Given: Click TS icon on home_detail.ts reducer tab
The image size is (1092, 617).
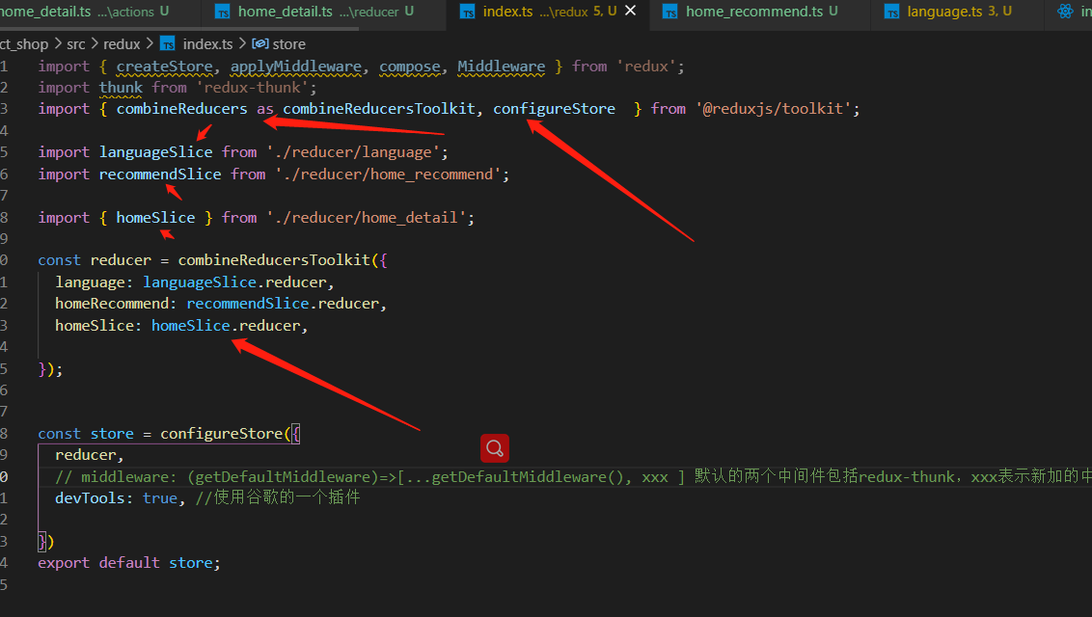Looking at the screenshot, I should click(x=222, y=12).
